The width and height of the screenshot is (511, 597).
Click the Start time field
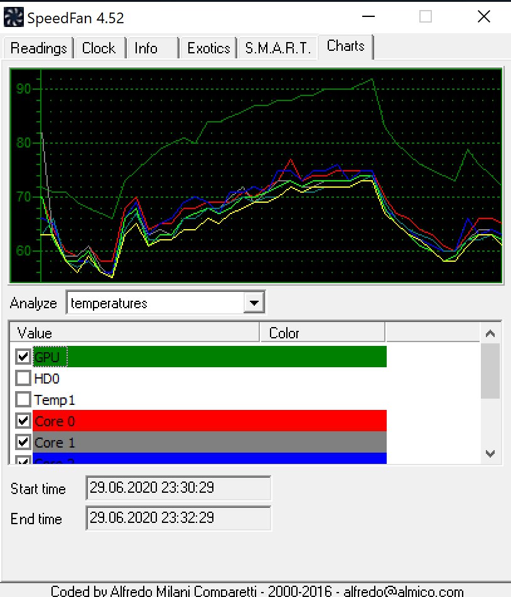point(178,488)
